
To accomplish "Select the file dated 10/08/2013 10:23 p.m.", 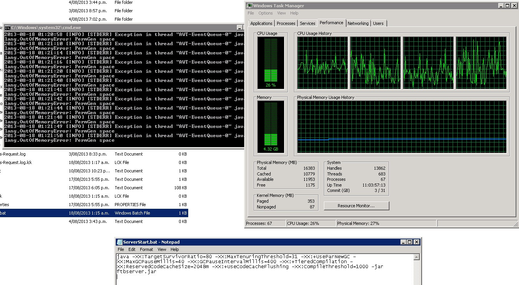I will click(94, 171).
